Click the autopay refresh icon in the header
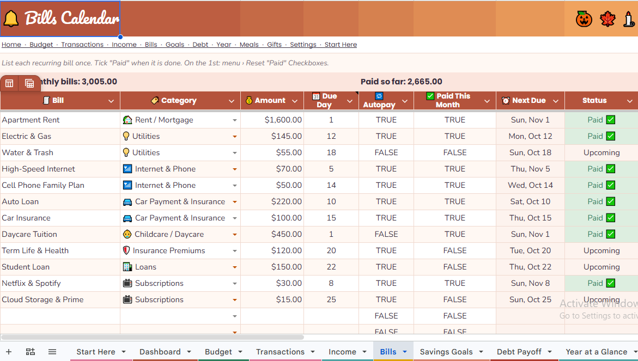The width and height of the screenshot is (638, 361). [x=379, y=96]
